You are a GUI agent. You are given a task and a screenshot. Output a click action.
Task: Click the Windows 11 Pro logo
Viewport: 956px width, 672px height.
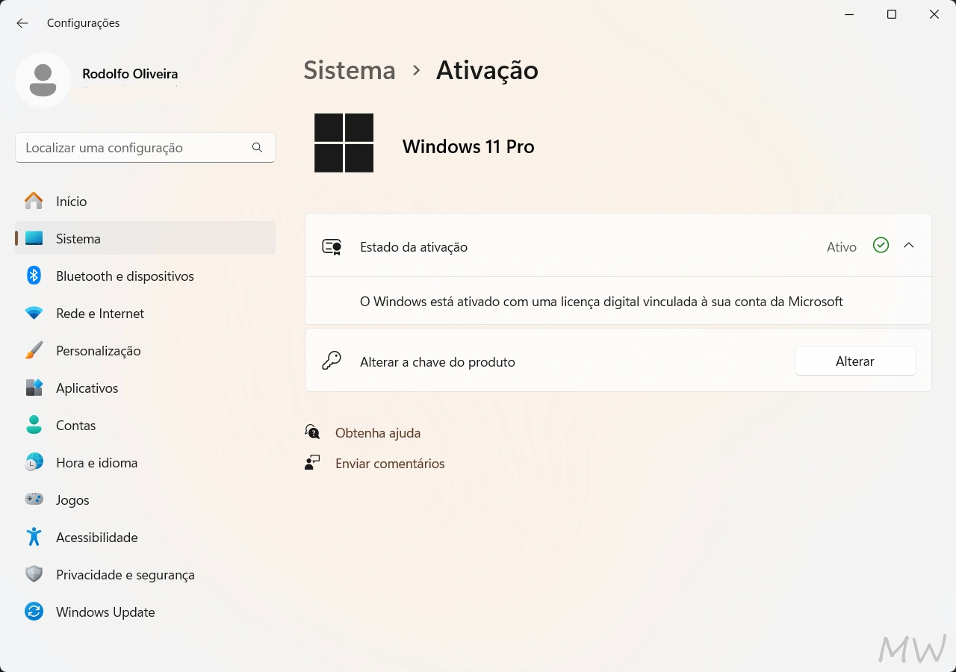tap(344, 143)
